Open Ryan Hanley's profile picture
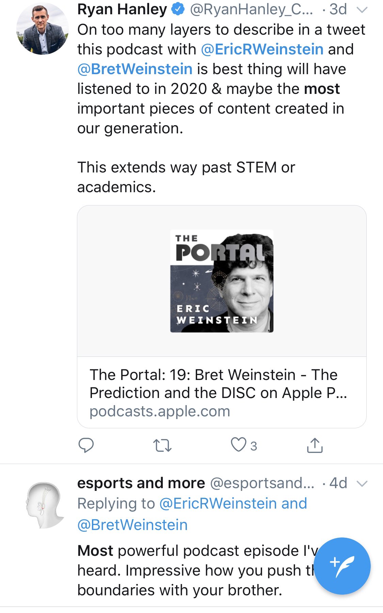Image resolution: width=383 pixels, height=613 pixels. 43,28
